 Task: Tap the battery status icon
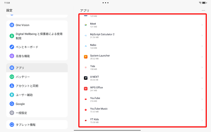[x=204, y=3]
